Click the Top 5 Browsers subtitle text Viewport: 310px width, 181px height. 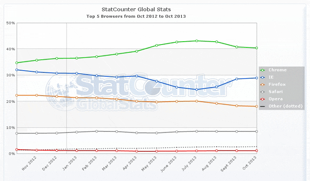coord(136,16)
